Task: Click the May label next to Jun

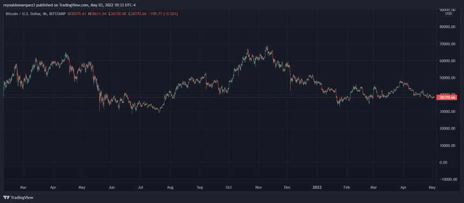Action: [x=81, y=187]
